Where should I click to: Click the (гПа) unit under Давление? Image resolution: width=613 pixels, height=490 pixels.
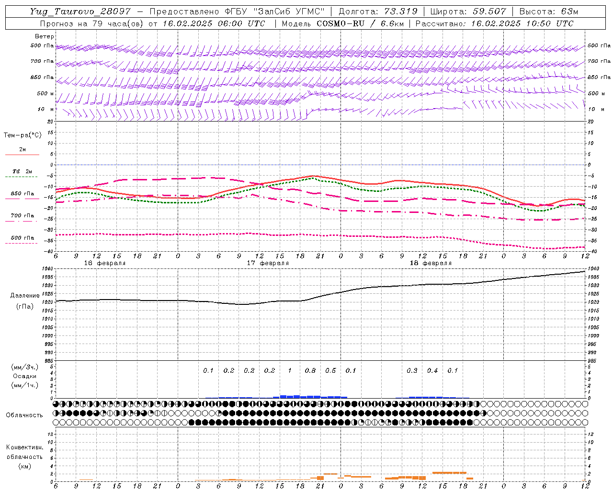[25, 307]
